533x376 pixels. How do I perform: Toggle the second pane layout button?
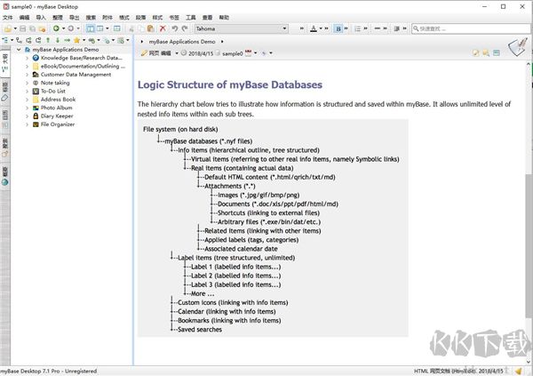[x=99, y=29]
